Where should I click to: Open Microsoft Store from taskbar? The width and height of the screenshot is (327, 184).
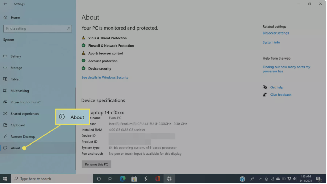click(x=134, y=179)
